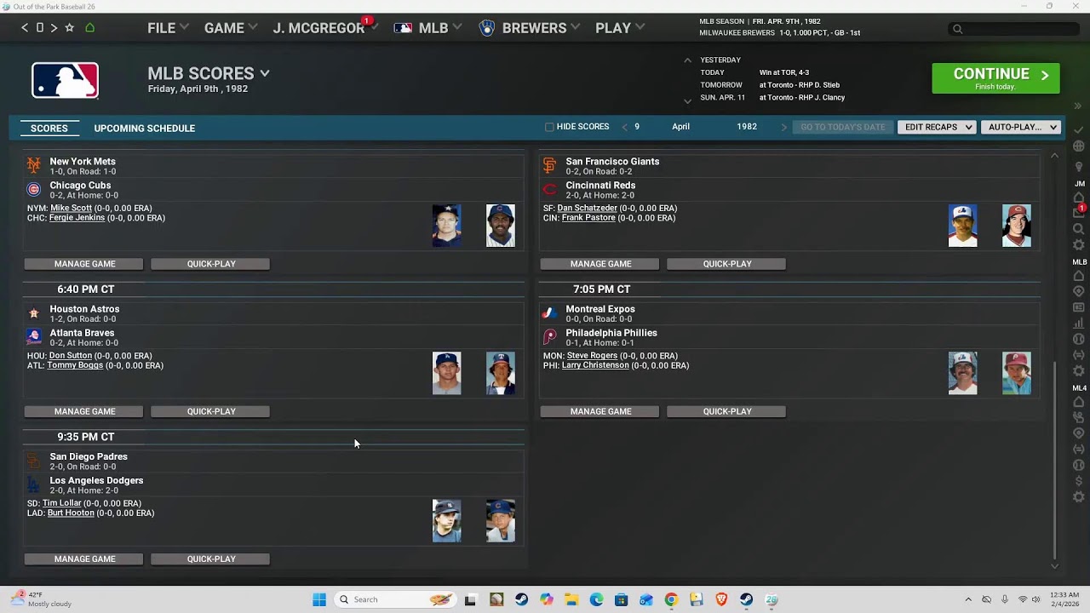Quick-Play the Padres vs Dodgers game
This screenshot has height=613, width=1090.
(x=210, y=559)
